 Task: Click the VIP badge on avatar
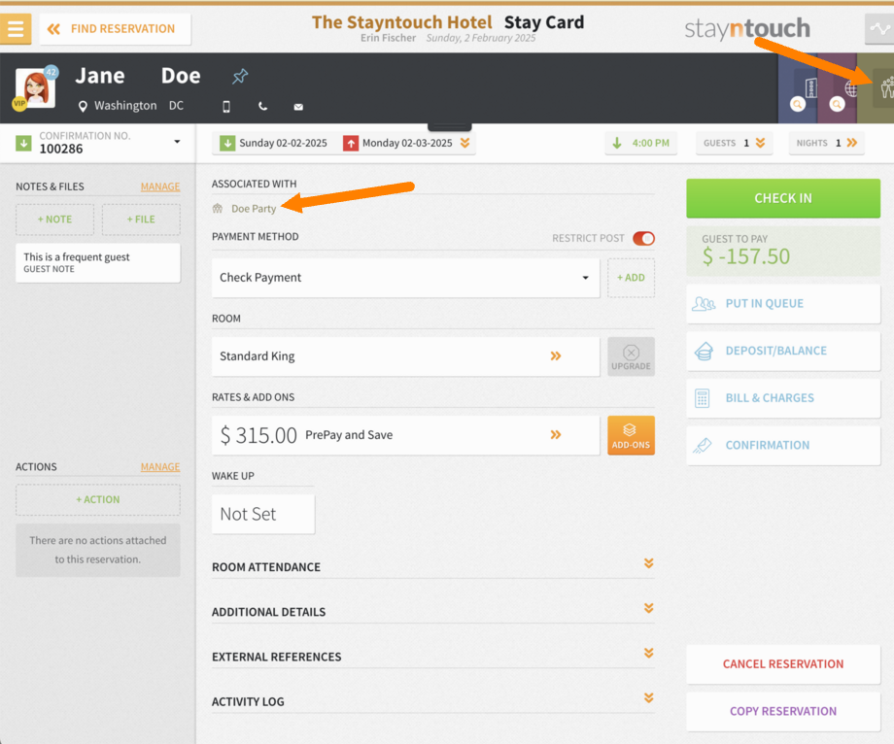tap(19, 104)
